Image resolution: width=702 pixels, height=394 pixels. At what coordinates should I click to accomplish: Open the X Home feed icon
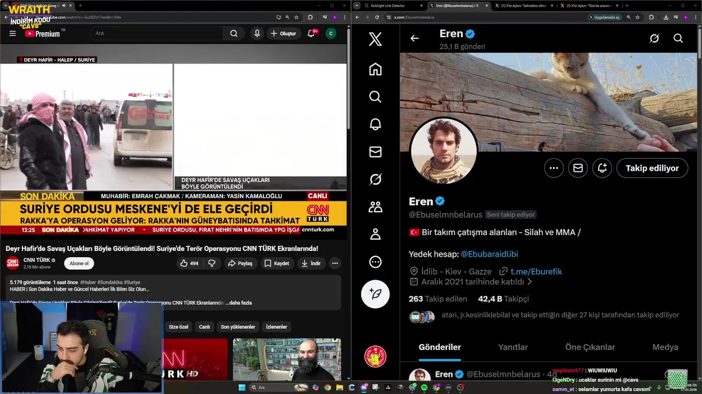click(x=375, y=69)
